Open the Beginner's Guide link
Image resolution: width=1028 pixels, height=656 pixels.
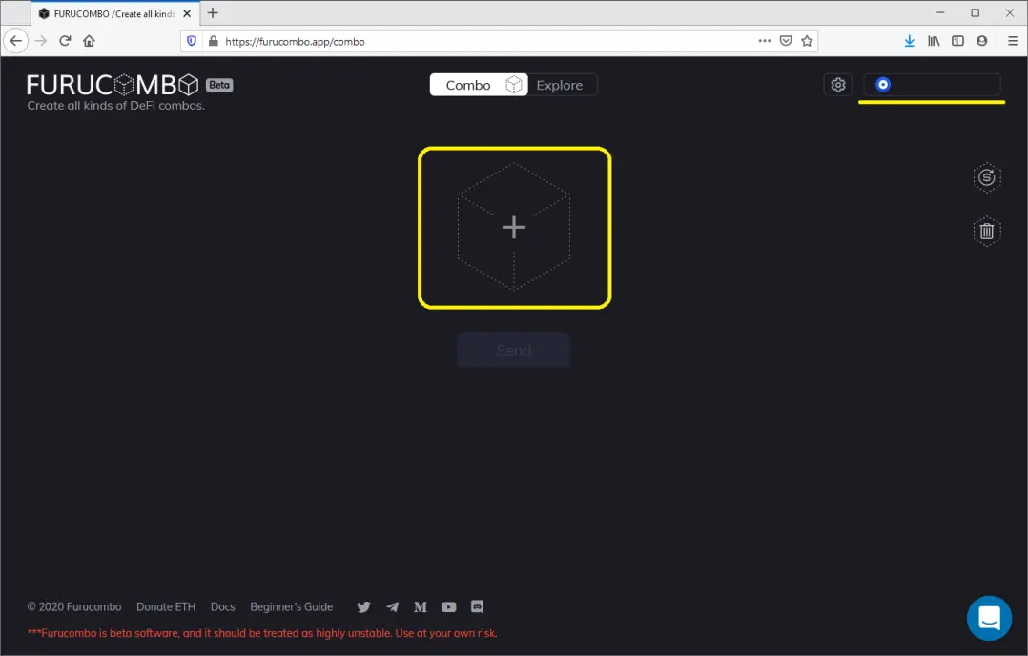click(x=291, y=606)
